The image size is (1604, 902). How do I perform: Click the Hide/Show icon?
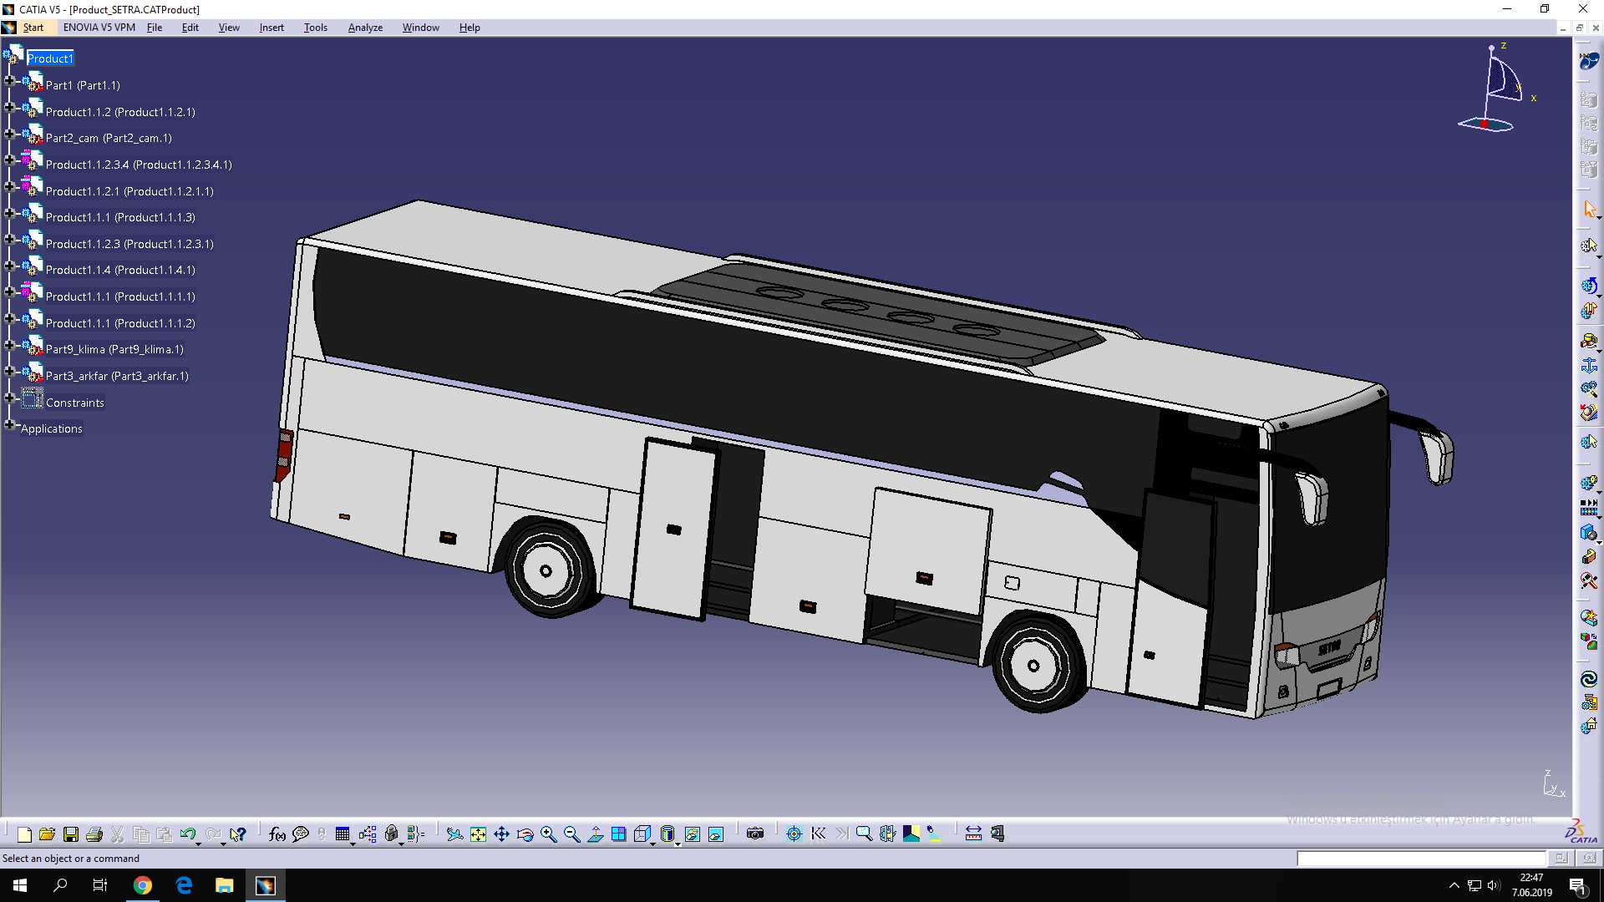coord(693,834)
